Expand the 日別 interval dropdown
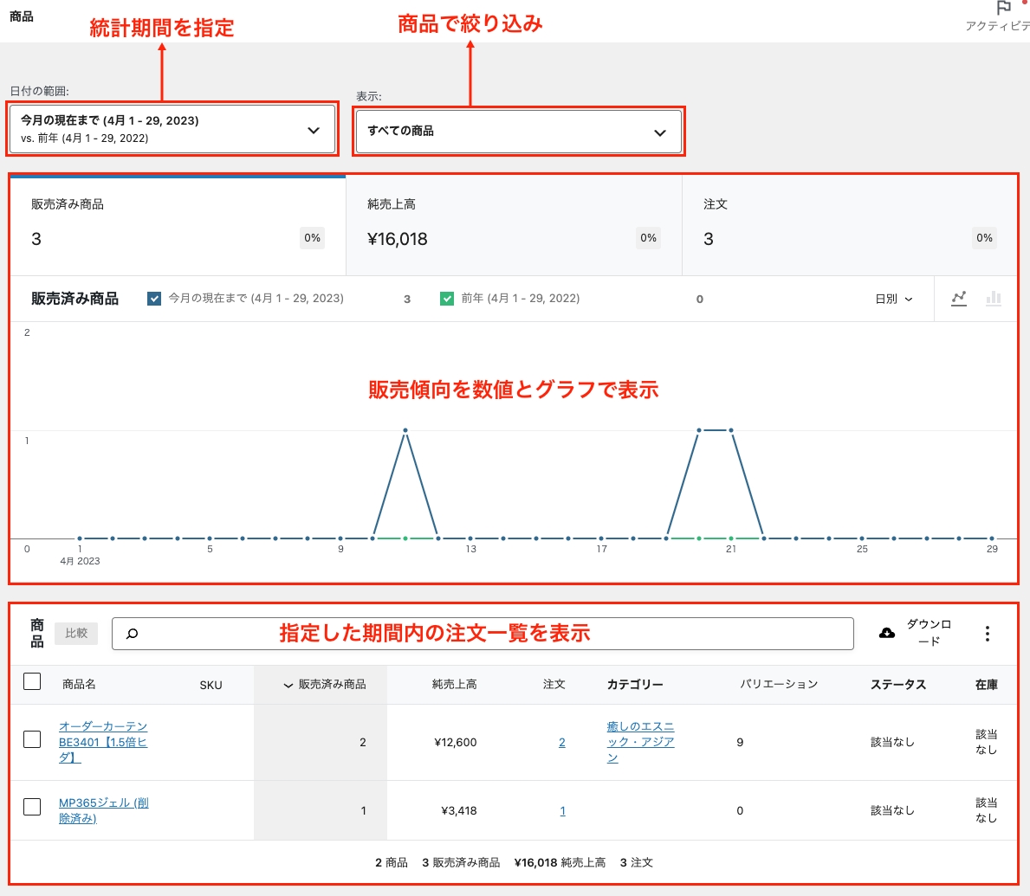 coord(893,299)
